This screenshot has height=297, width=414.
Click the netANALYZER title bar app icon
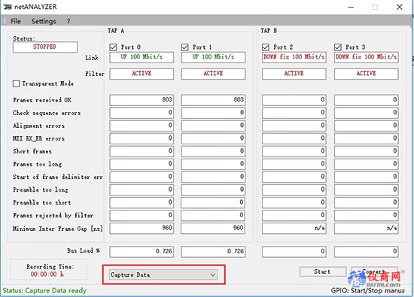click(x=8, y=7)
